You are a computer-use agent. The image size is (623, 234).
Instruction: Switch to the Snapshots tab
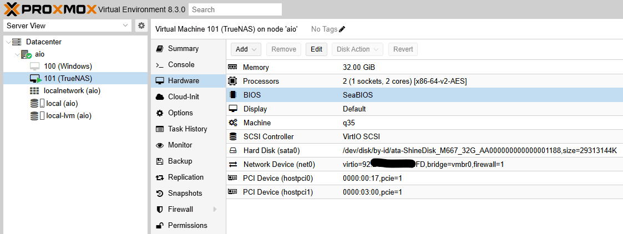188,194
